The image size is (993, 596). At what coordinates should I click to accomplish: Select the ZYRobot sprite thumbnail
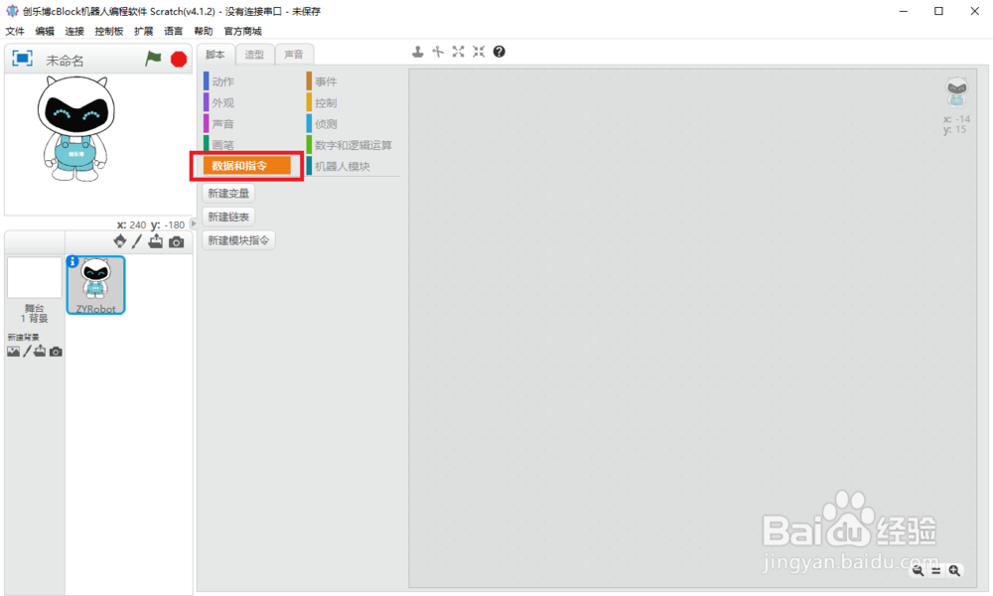[95, 284]
